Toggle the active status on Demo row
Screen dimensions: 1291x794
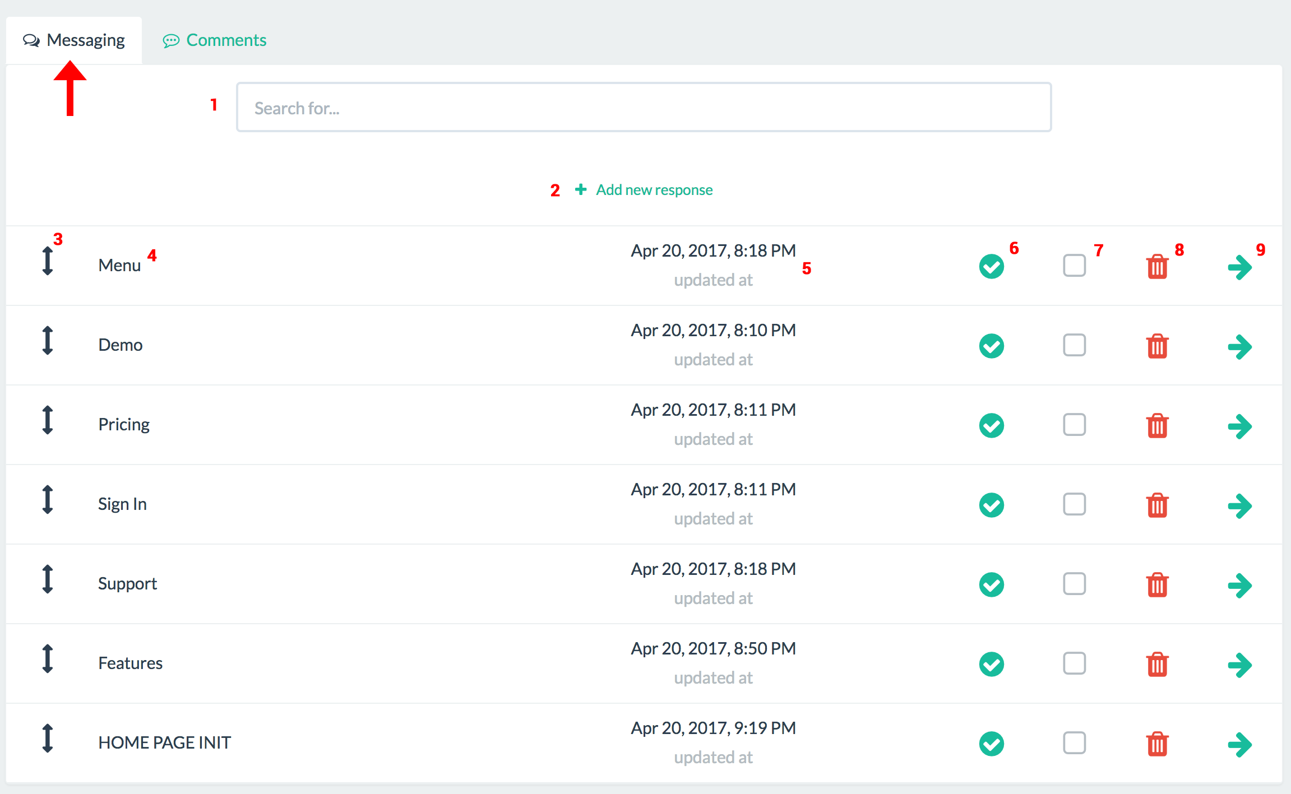[991, 346]
